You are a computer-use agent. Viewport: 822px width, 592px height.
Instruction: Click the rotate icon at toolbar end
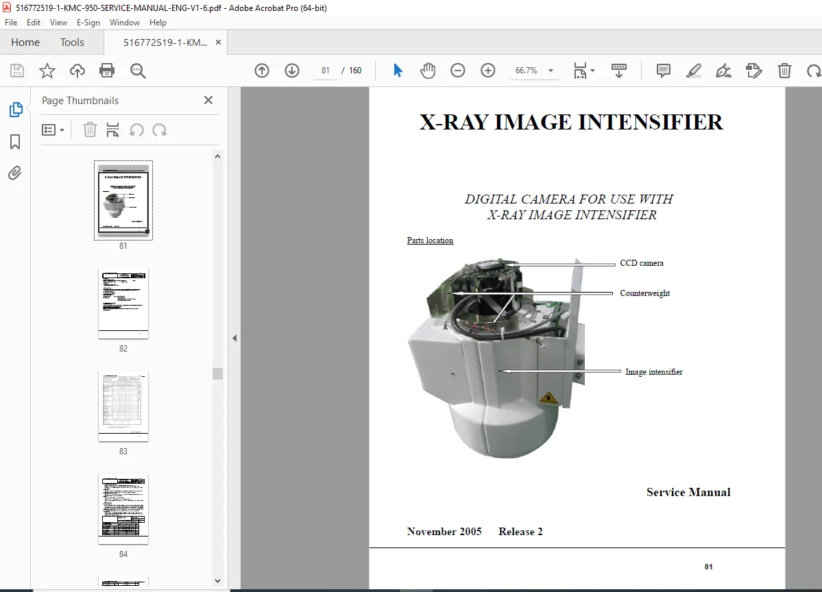814,71
